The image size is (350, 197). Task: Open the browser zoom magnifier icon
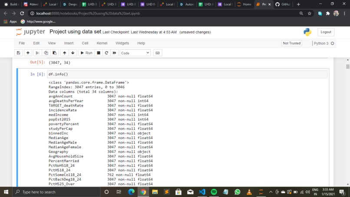301,13
